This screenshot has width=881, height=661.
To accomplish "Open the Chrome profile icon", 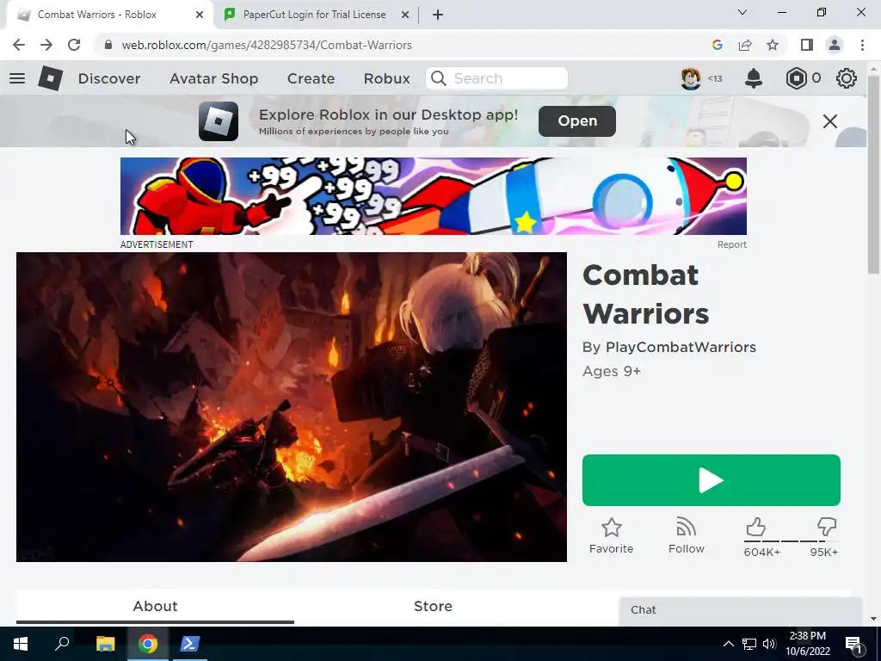I will (x=835, y=45).
